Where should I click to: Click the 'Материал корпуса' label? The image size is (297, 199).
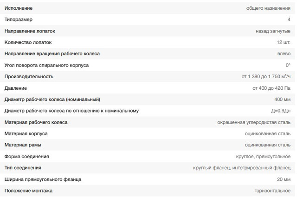pos(26,133)
